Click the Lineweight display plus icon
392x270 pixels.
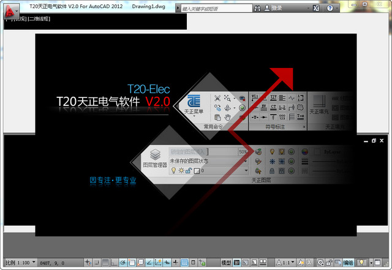(x=176, y=262)
